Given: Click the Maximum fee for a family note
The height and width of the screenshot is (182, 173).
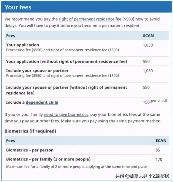Looking at the screenshot, I should (x=76, y=167).
